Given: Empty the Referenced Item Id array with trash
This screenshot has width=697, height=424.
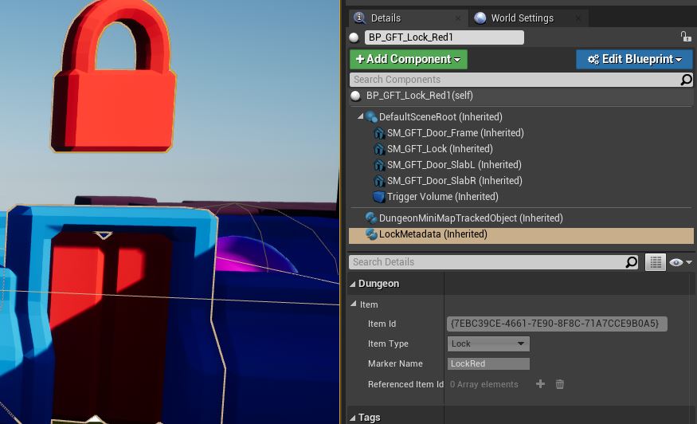Looking at the screenshot, I should pyautogui.click(x=560, y=384).
